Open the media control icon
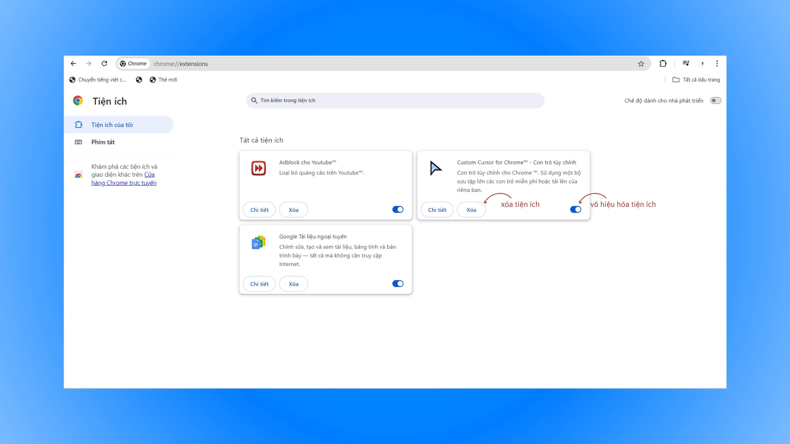This screenshot has width=790, height=444. 686,64
